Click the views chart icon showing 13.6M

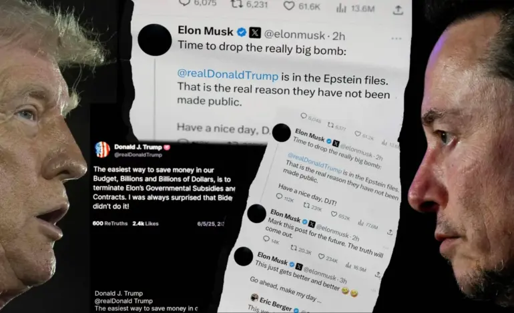pyautogui.click(x=341, y=8)
